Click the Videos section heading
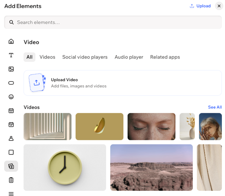The height and width of the screenshot is (196, 225). pos(32,107)
